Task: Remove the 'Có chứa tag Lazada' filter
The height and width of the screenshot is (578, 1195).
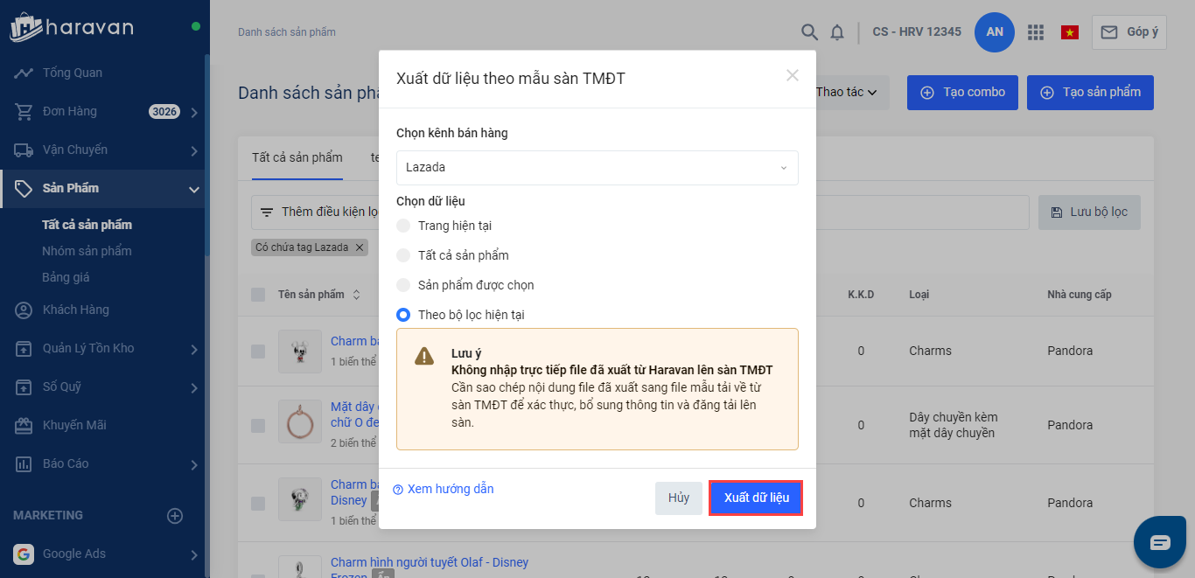Action: (359, 247)
